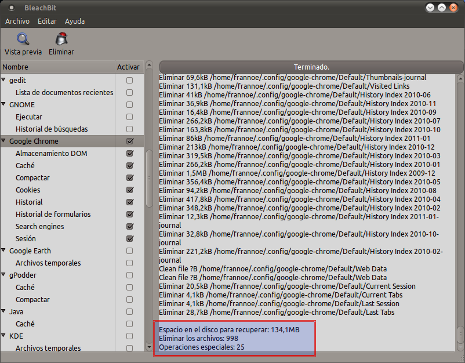Screen dimensions: 465x363
Task: Disable the Almacenamiento DOM checkbox
Action: click(130, 153)
